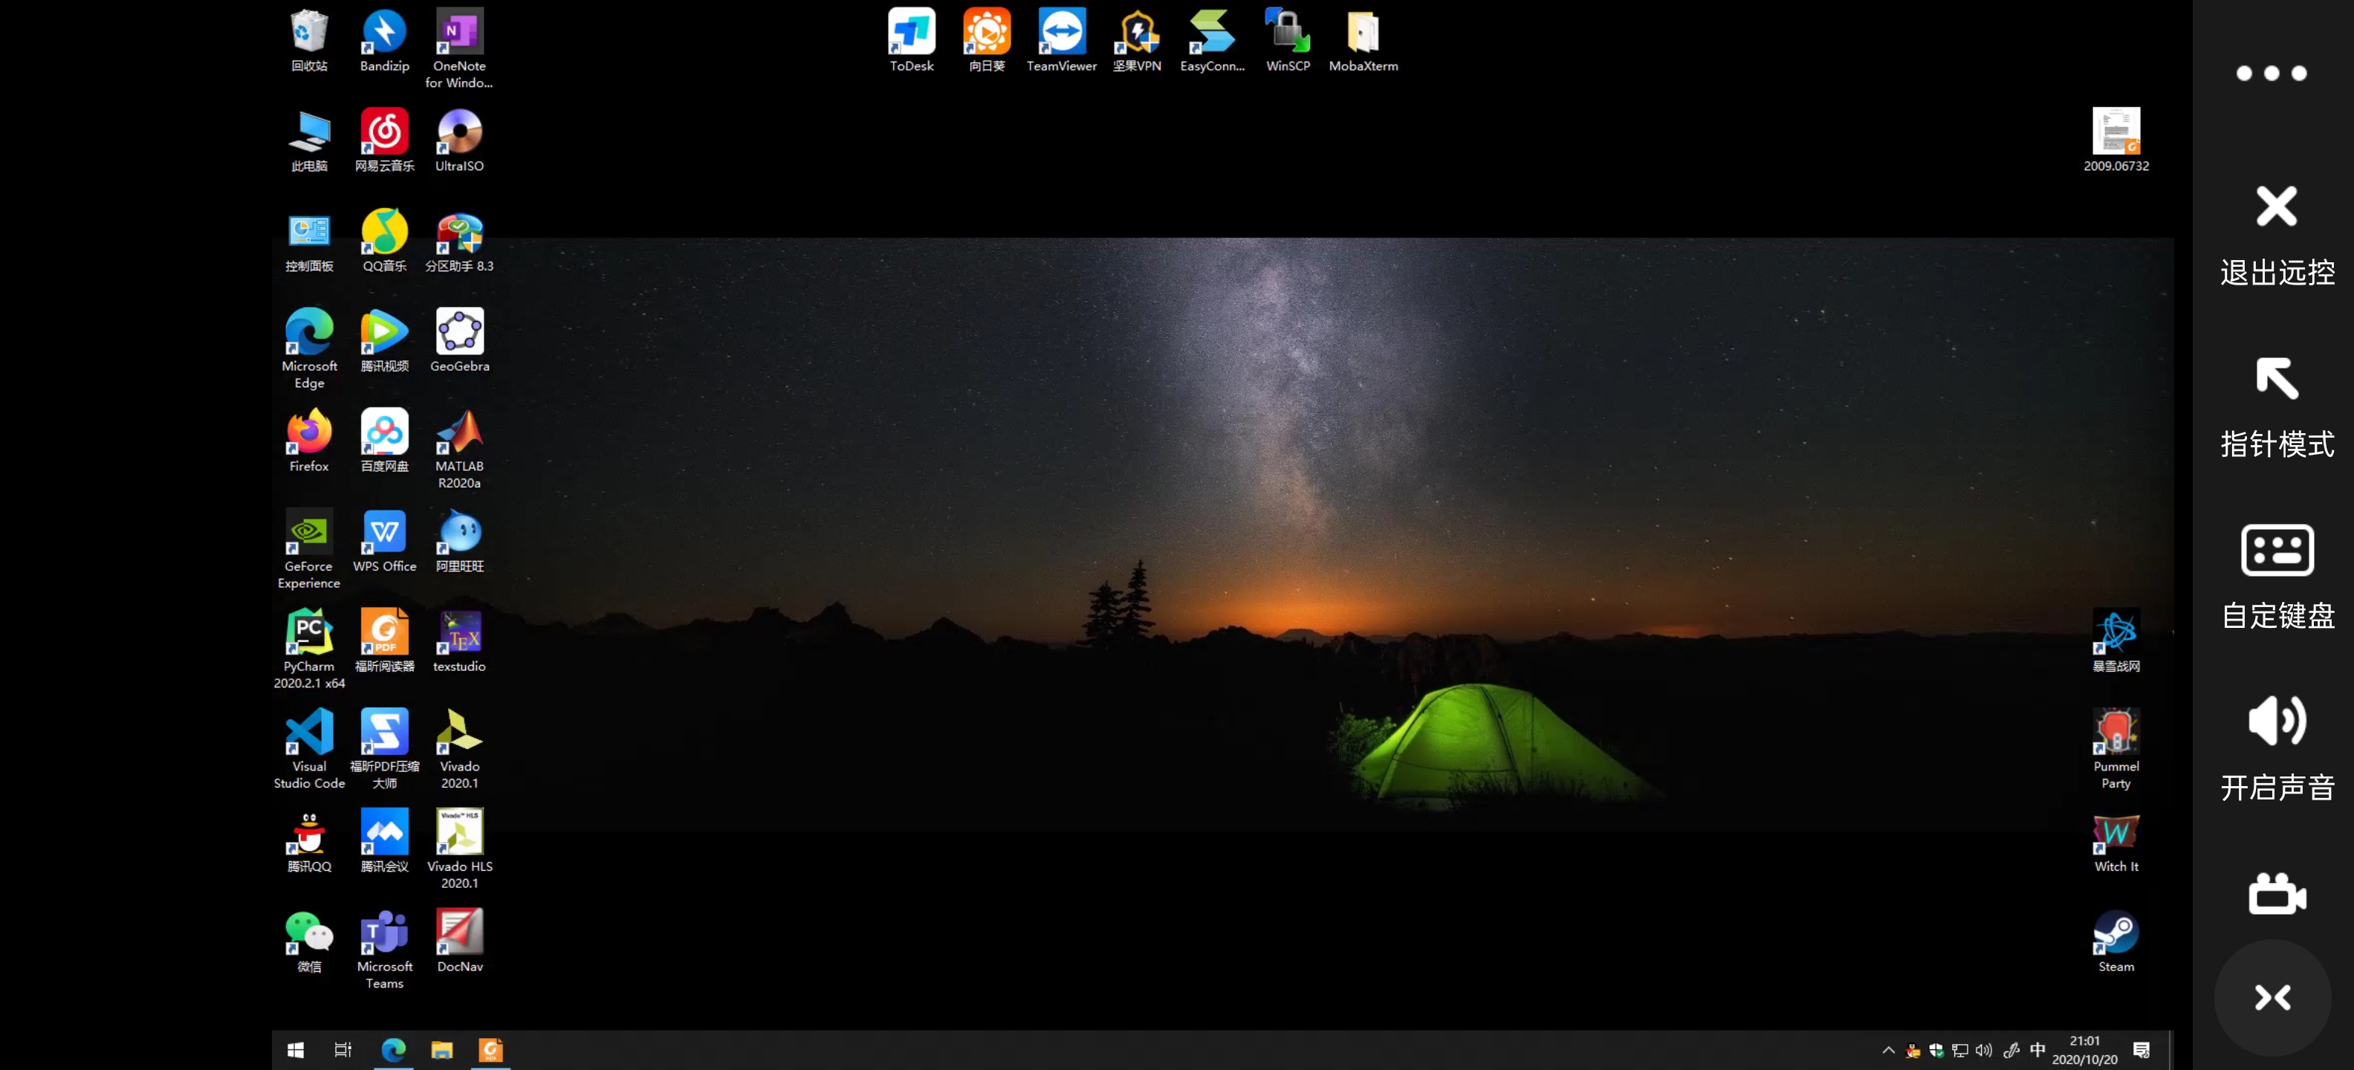Viewport: 2354px width, 1070px height.
Task: Open the Vivado 2020.1 shortcut
Action: [458, 749]
